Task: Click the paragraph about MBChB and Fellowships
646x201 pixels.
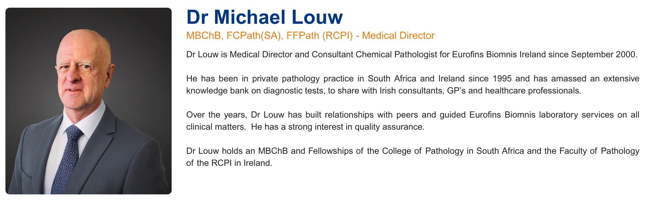Action: pyautogui.click(x=413, y=157)
